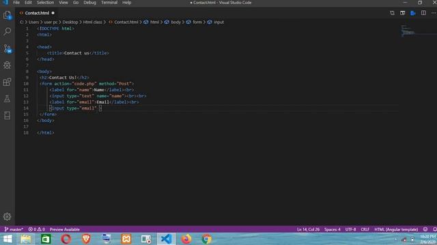Open errors and warnings count in status bar
This screenshot has height=245, width=437.
[x=36, y=229]
